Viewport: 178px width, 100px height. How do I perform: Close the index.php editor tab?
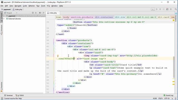click(58, 13)
